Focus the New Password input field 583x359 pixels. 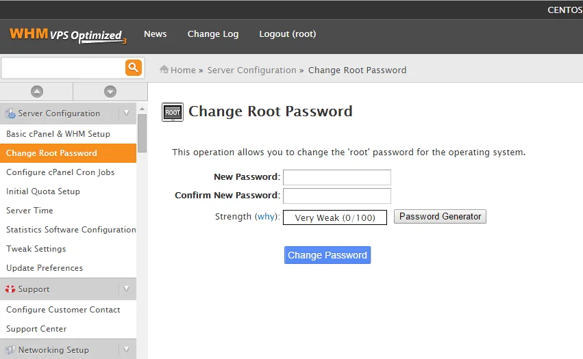click(336, 178)
